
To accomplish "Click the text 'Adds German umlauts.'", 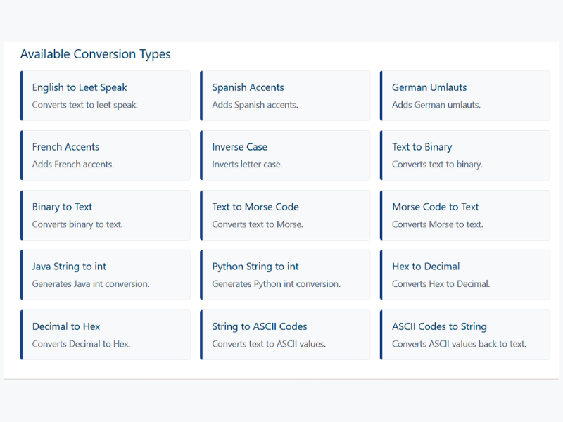I will tap(436, 105).
